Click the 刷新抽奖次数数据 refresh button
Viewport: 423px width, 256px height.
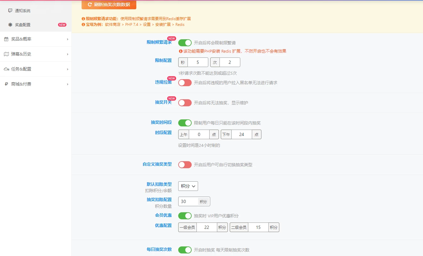pyautogui.click(x=109, y=4)
